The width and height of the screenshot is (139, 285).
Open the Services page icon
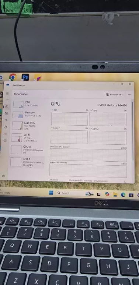tap(5, 141)
